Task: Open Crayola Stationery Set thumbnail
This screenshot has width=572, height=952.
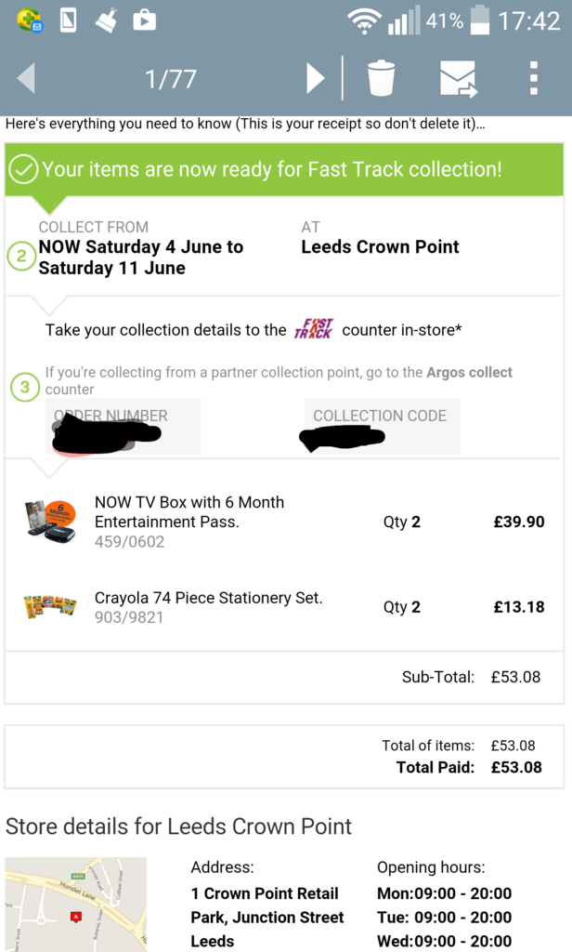Action: coord(50,607)
